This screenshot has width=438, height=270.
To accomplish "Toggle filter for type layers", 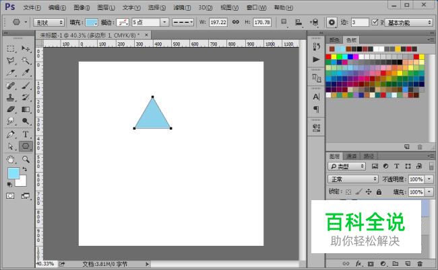I will 397,166.
